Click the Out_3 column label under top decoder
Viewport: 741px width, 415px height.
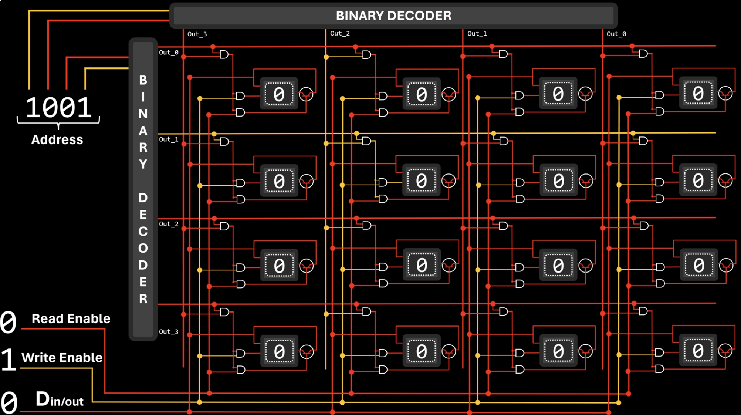click(x=197, y=34)
